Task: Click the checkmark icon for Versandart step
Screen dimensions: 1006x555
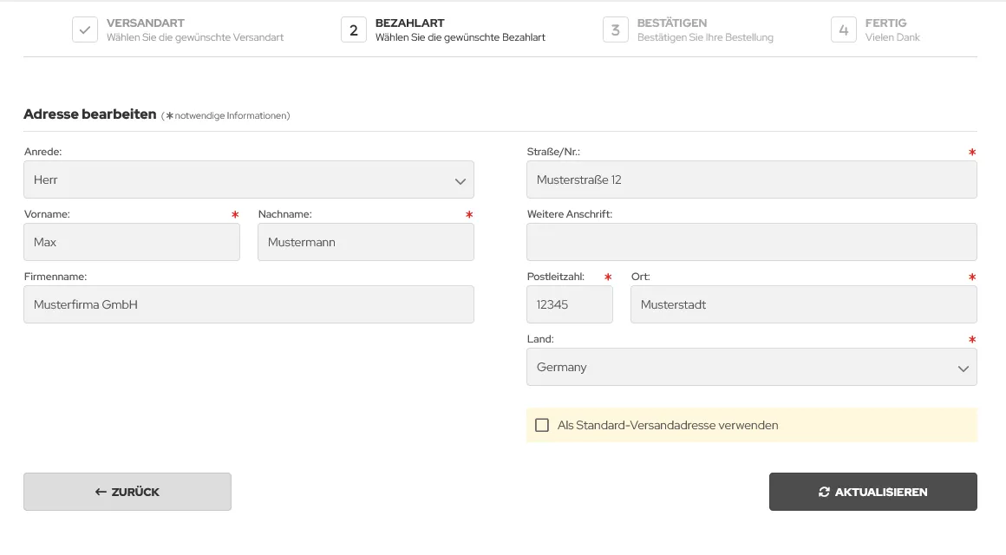Action: coord(85,29)
